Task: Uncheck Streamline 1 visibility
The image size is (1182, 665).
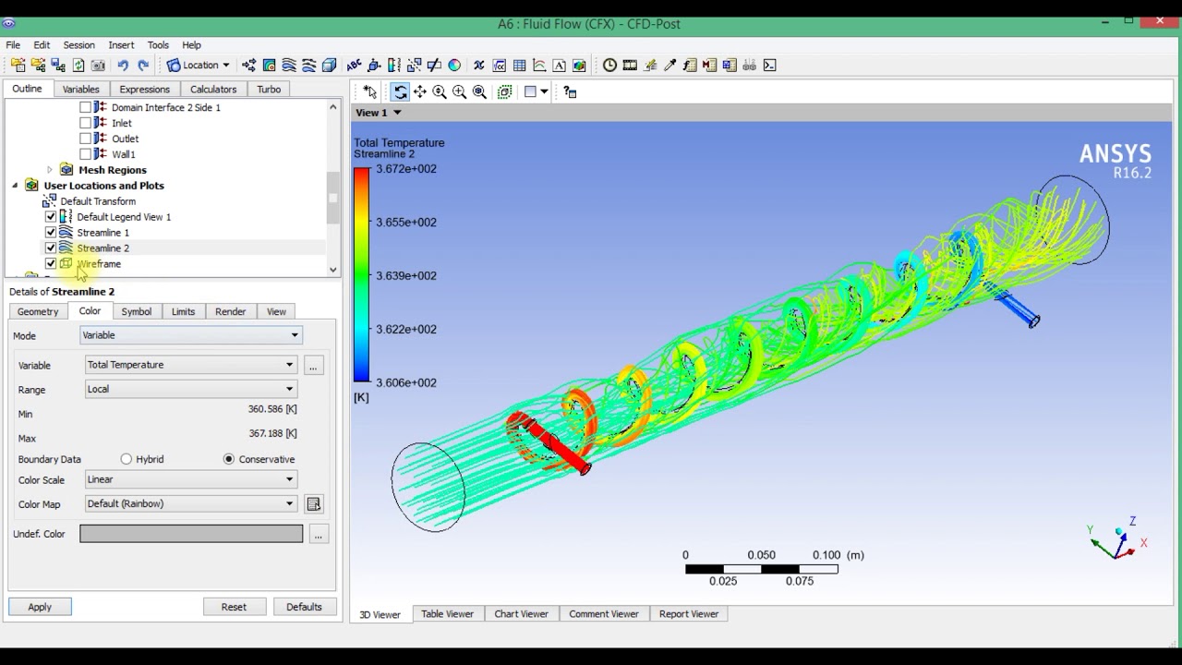Action: 51,233
